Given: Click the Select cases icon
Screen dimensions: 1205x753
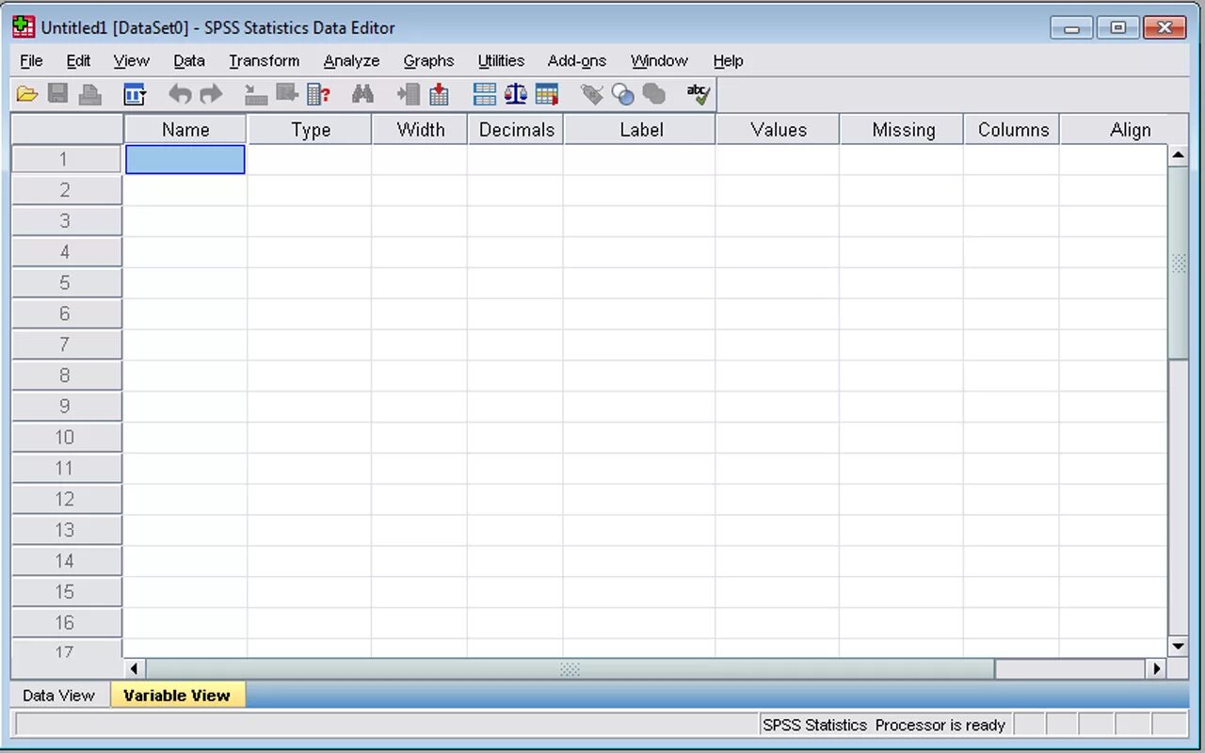Looking at the screenshot, I should tap(547, 94).
